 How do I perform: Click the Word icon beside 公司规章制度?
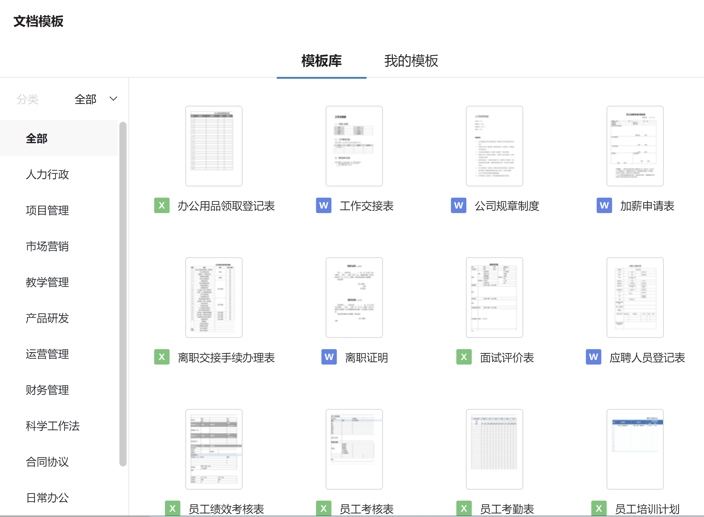click(458, 205)
